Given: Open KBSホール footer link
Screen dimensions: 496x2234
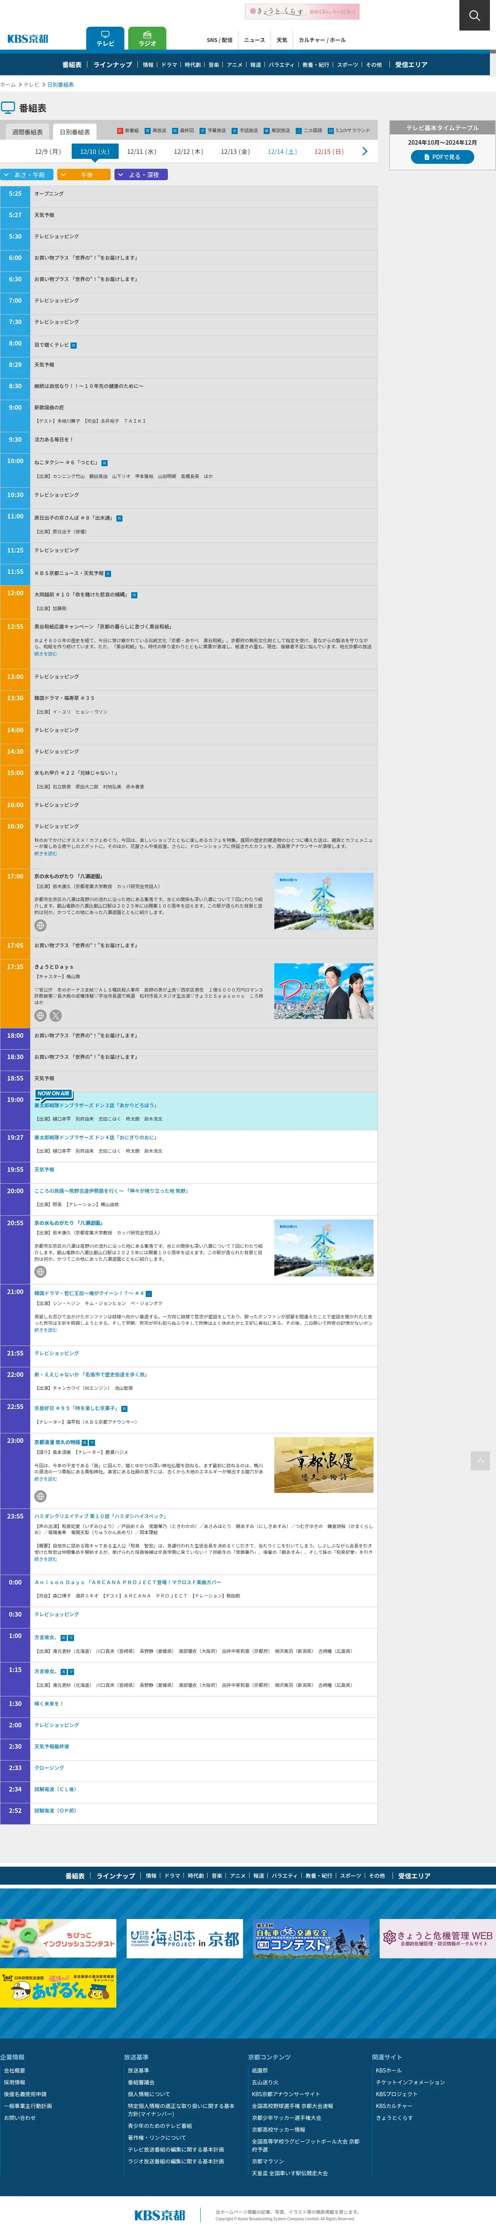Looking at the screenshot, I should [388, 2070].
